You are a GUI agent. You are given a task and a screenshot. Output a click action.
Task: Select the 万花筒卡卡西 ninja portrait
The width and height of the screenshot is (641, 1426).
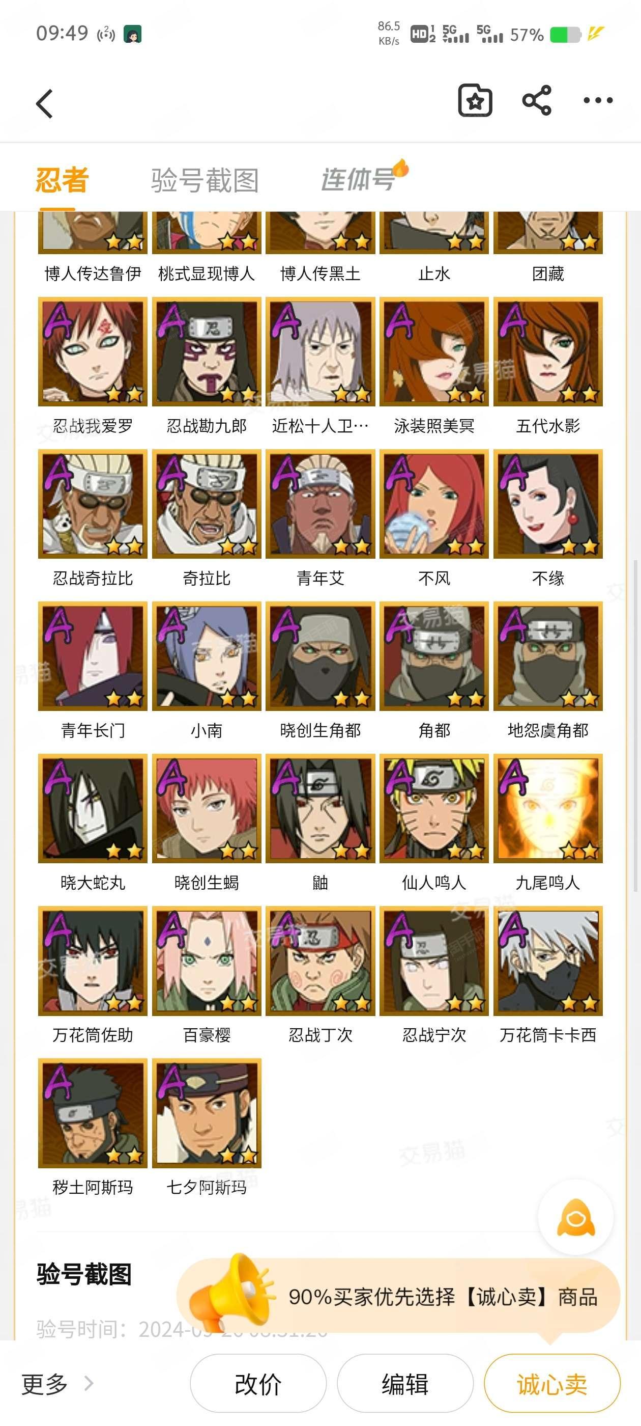(548, 960)
